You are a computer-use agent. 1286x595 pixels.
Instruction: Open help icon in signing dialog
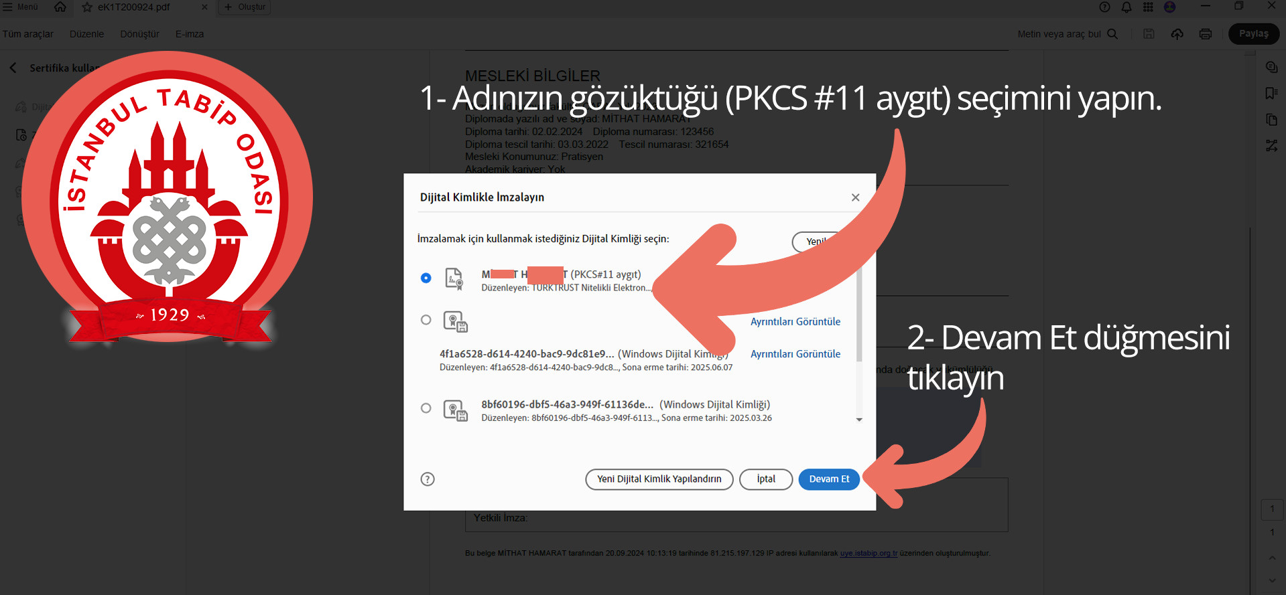pyautogui.click(x=428, y=479)
